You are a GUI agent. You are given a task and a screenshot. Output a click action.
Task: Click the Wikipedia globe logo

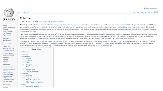click(9, 13)
